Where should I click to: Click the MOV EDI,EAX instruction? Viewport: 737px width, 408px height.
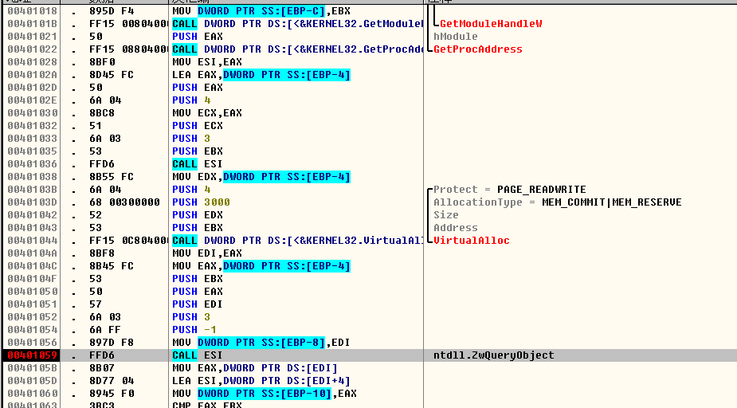(x=207, y=253)
